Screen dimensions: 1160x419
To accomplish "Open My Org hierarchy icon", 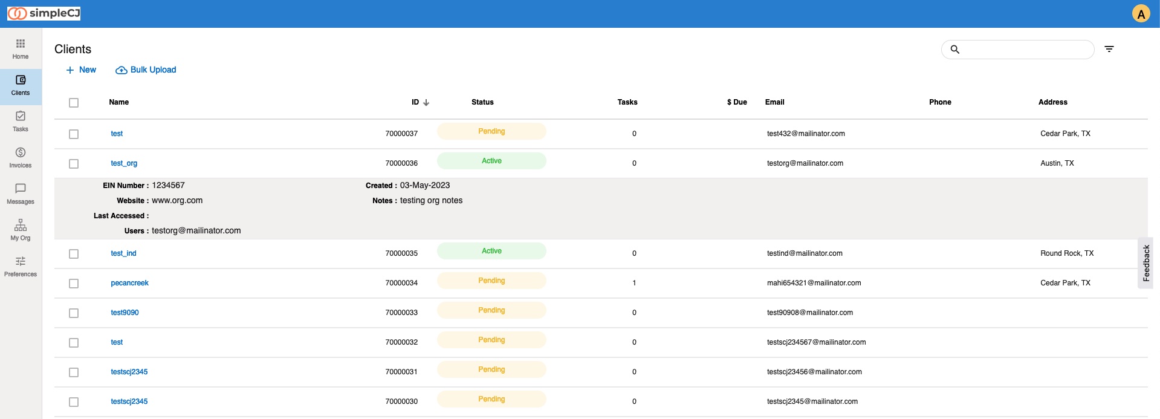I will 21,225.
